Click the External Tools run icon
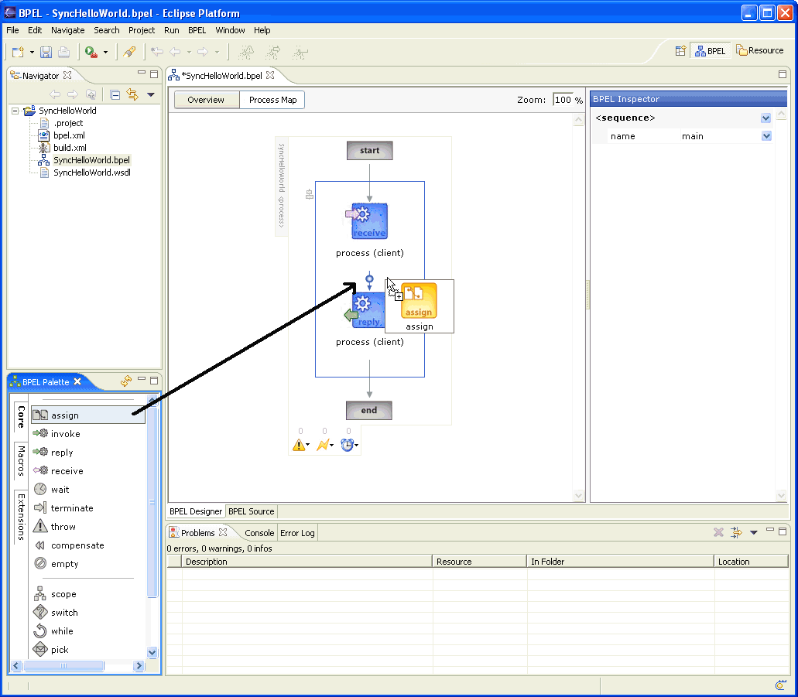 [x=91, y=52]
